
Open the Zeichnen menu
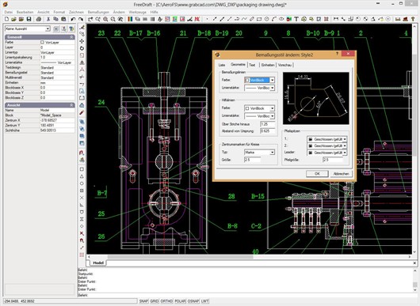pos(76,12)
